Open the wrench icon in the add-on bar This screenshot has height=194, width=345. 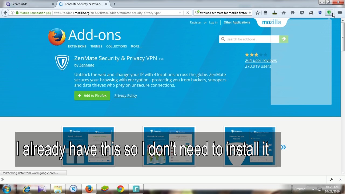coord(331,179)
